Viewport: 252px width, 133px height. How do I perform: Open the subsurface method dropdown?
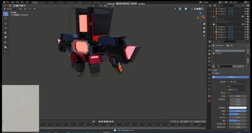(237, 90)
